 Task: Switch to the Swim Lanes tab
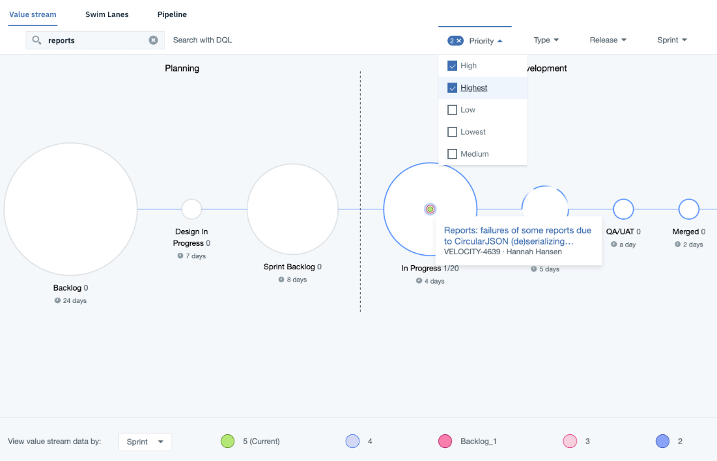(x=107, y=14)
